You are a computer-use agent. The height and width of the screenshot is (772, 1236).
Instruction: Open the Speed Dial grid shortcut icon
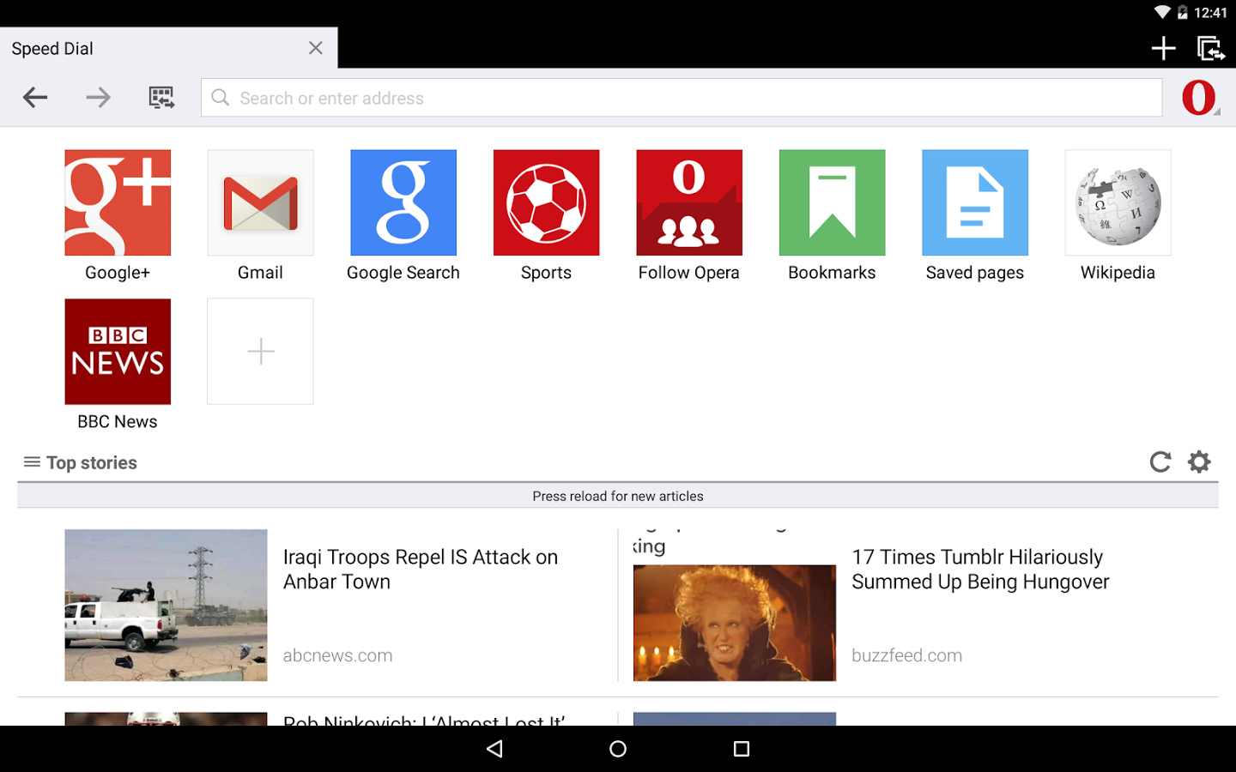161,98
